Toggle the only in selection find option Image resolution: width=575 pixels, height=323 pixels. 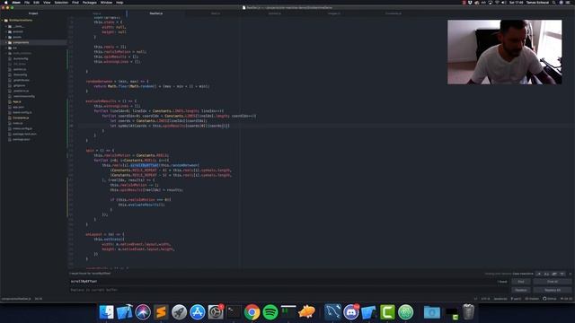point(554,274)
